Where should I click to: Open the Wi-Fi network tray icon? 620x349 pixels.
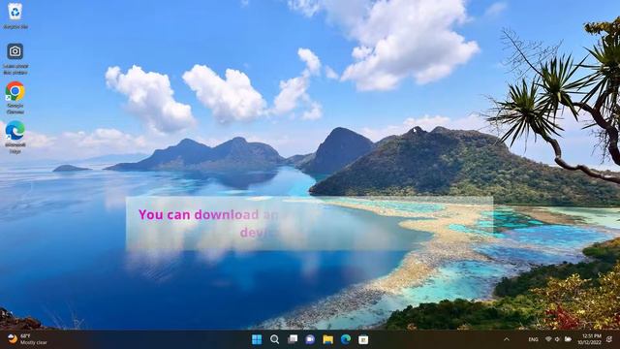click(548, 339)
